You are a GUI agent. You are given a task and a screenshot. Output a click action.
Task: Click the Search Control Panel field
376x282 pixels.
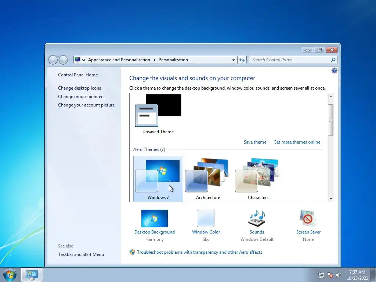click(x=293, y=60)
